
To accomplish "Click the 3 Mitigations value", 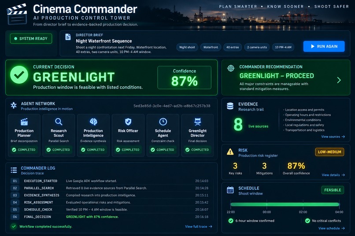I will pos(264,166).
